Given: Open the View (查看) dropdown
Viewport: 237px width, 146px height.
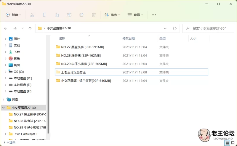Looking at the screenshot, I should 135,15.
